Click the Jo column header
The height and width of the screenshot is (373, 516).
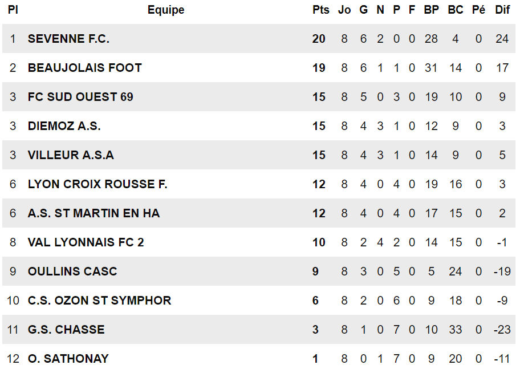pyautogui.click(x=344, y=10)
